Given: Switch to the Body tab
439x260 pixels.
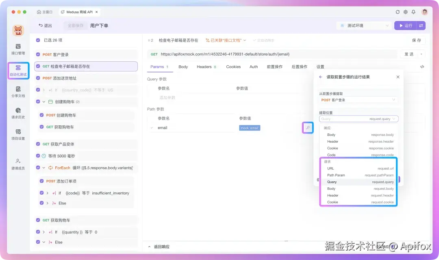Looking at the screenshot, I should click(183, 67).
